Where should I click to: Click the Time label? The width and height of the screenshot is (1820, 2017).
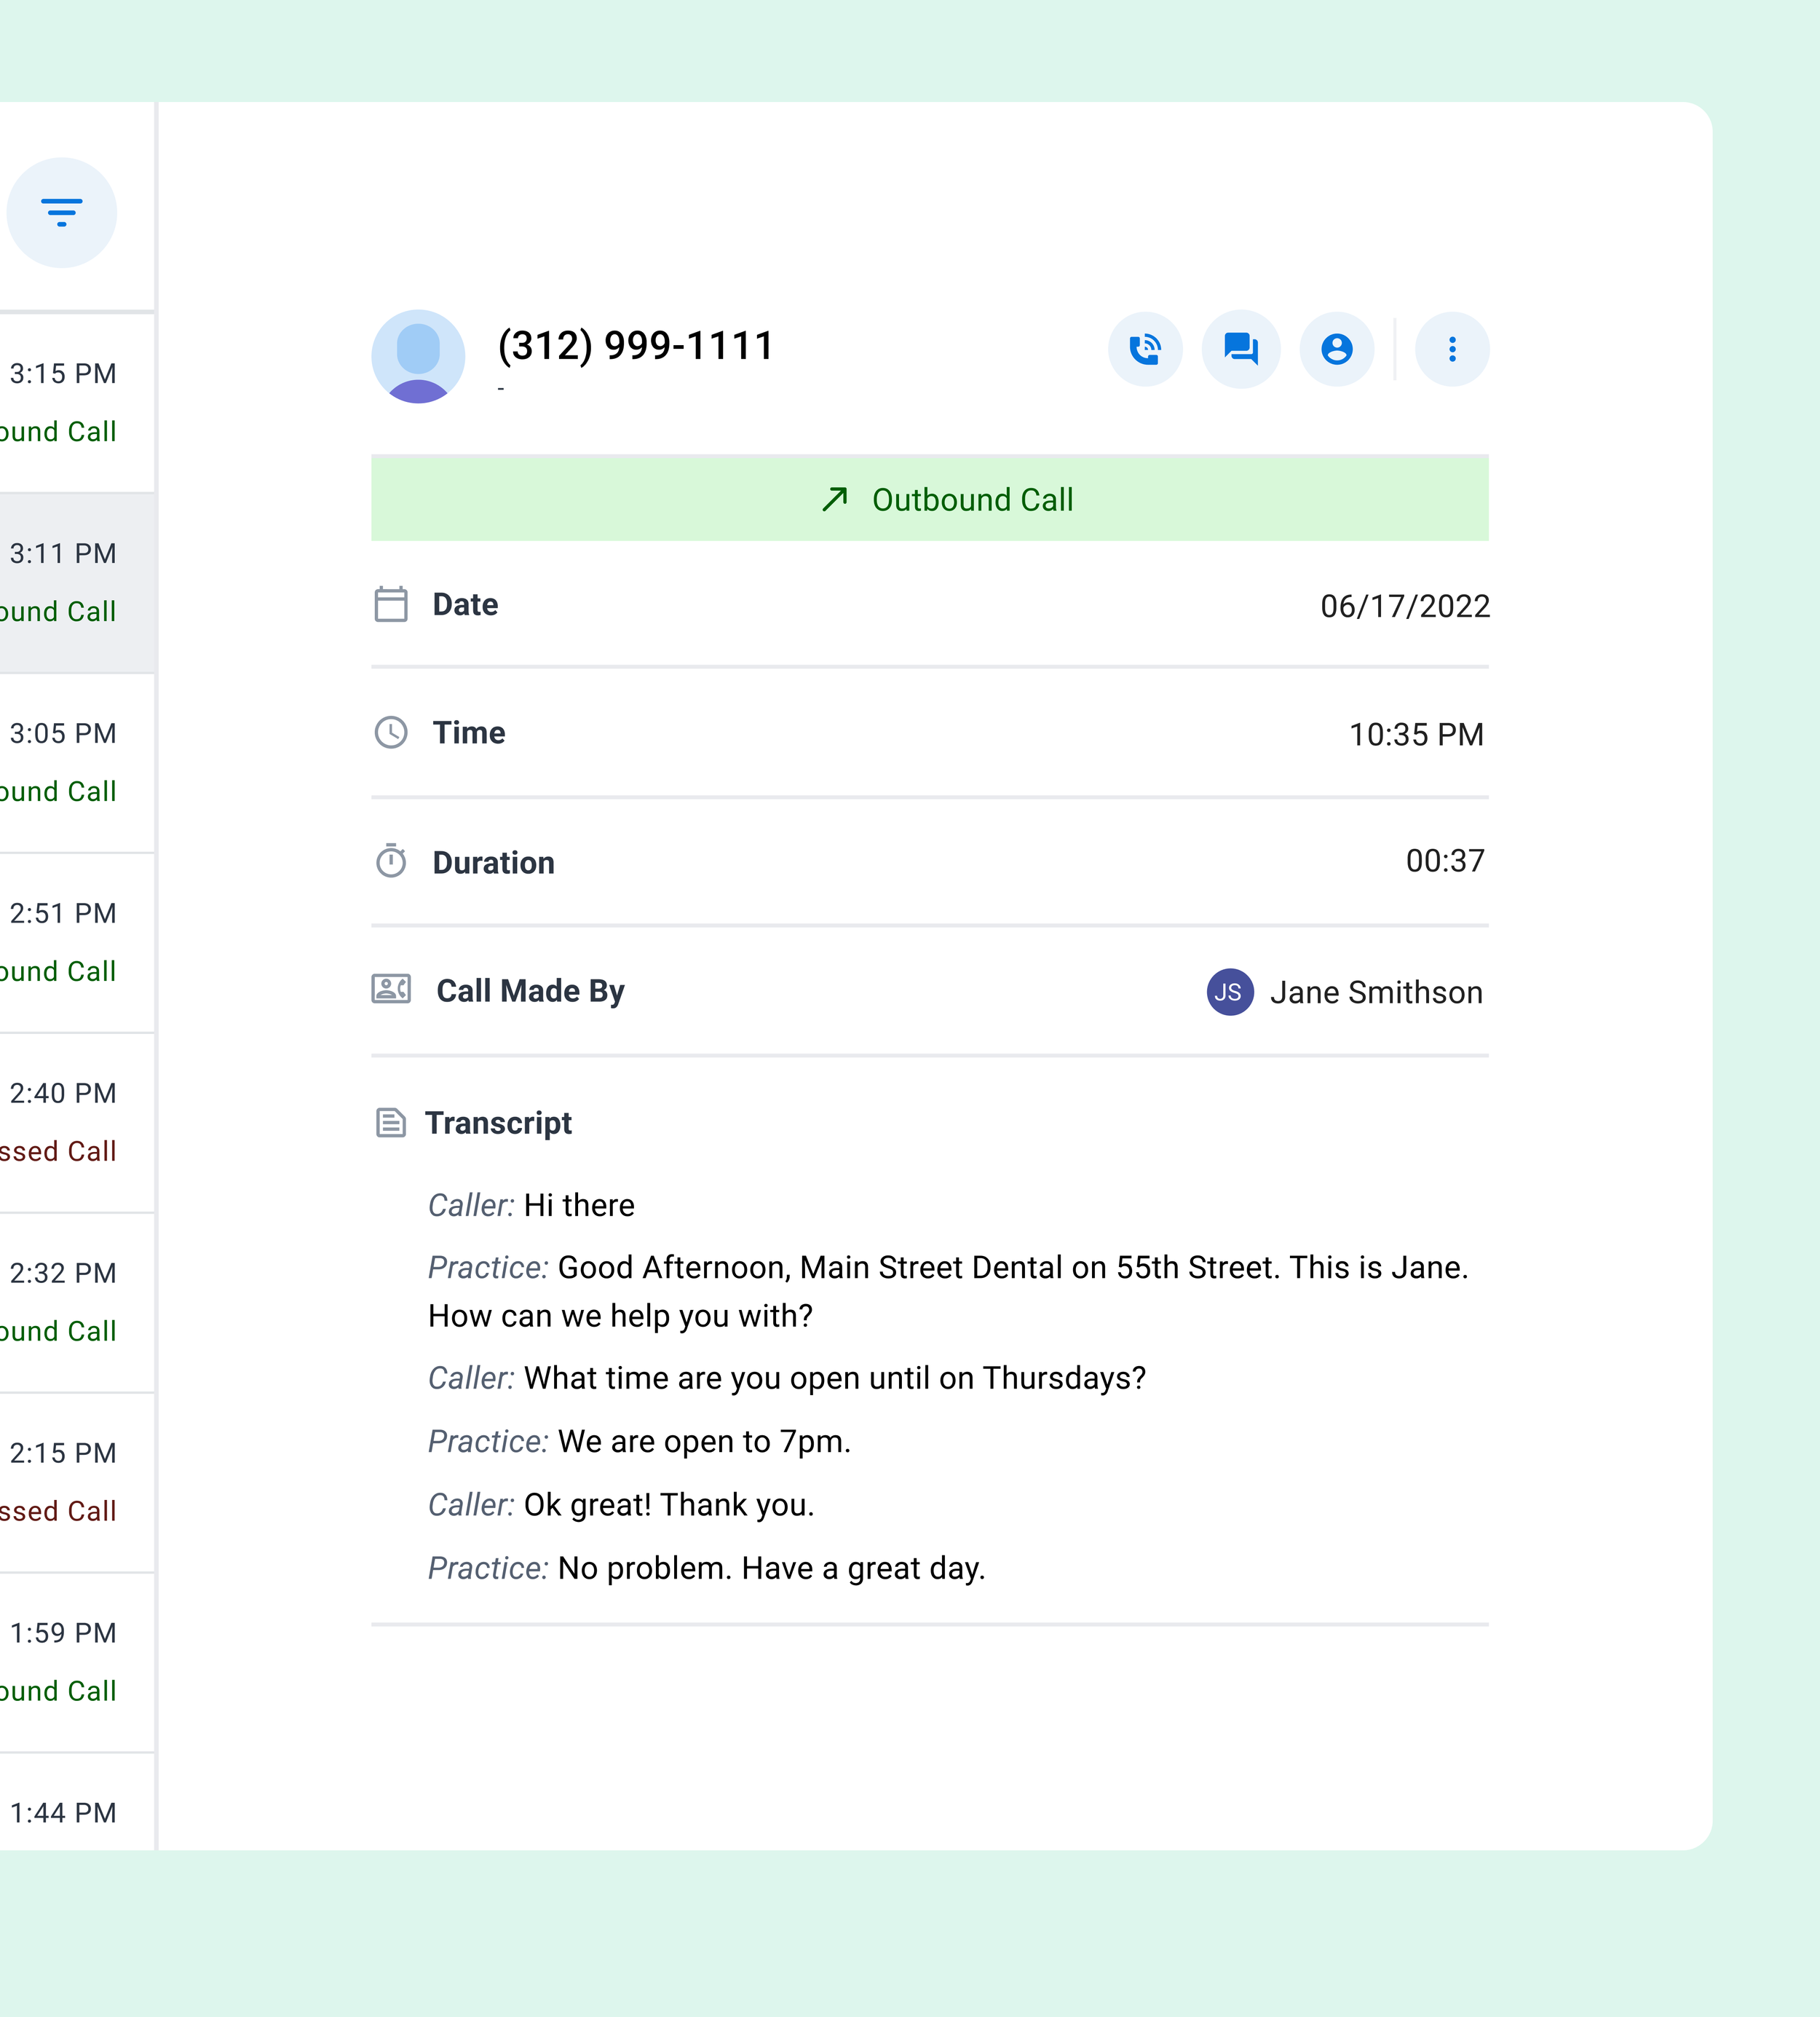468,733
